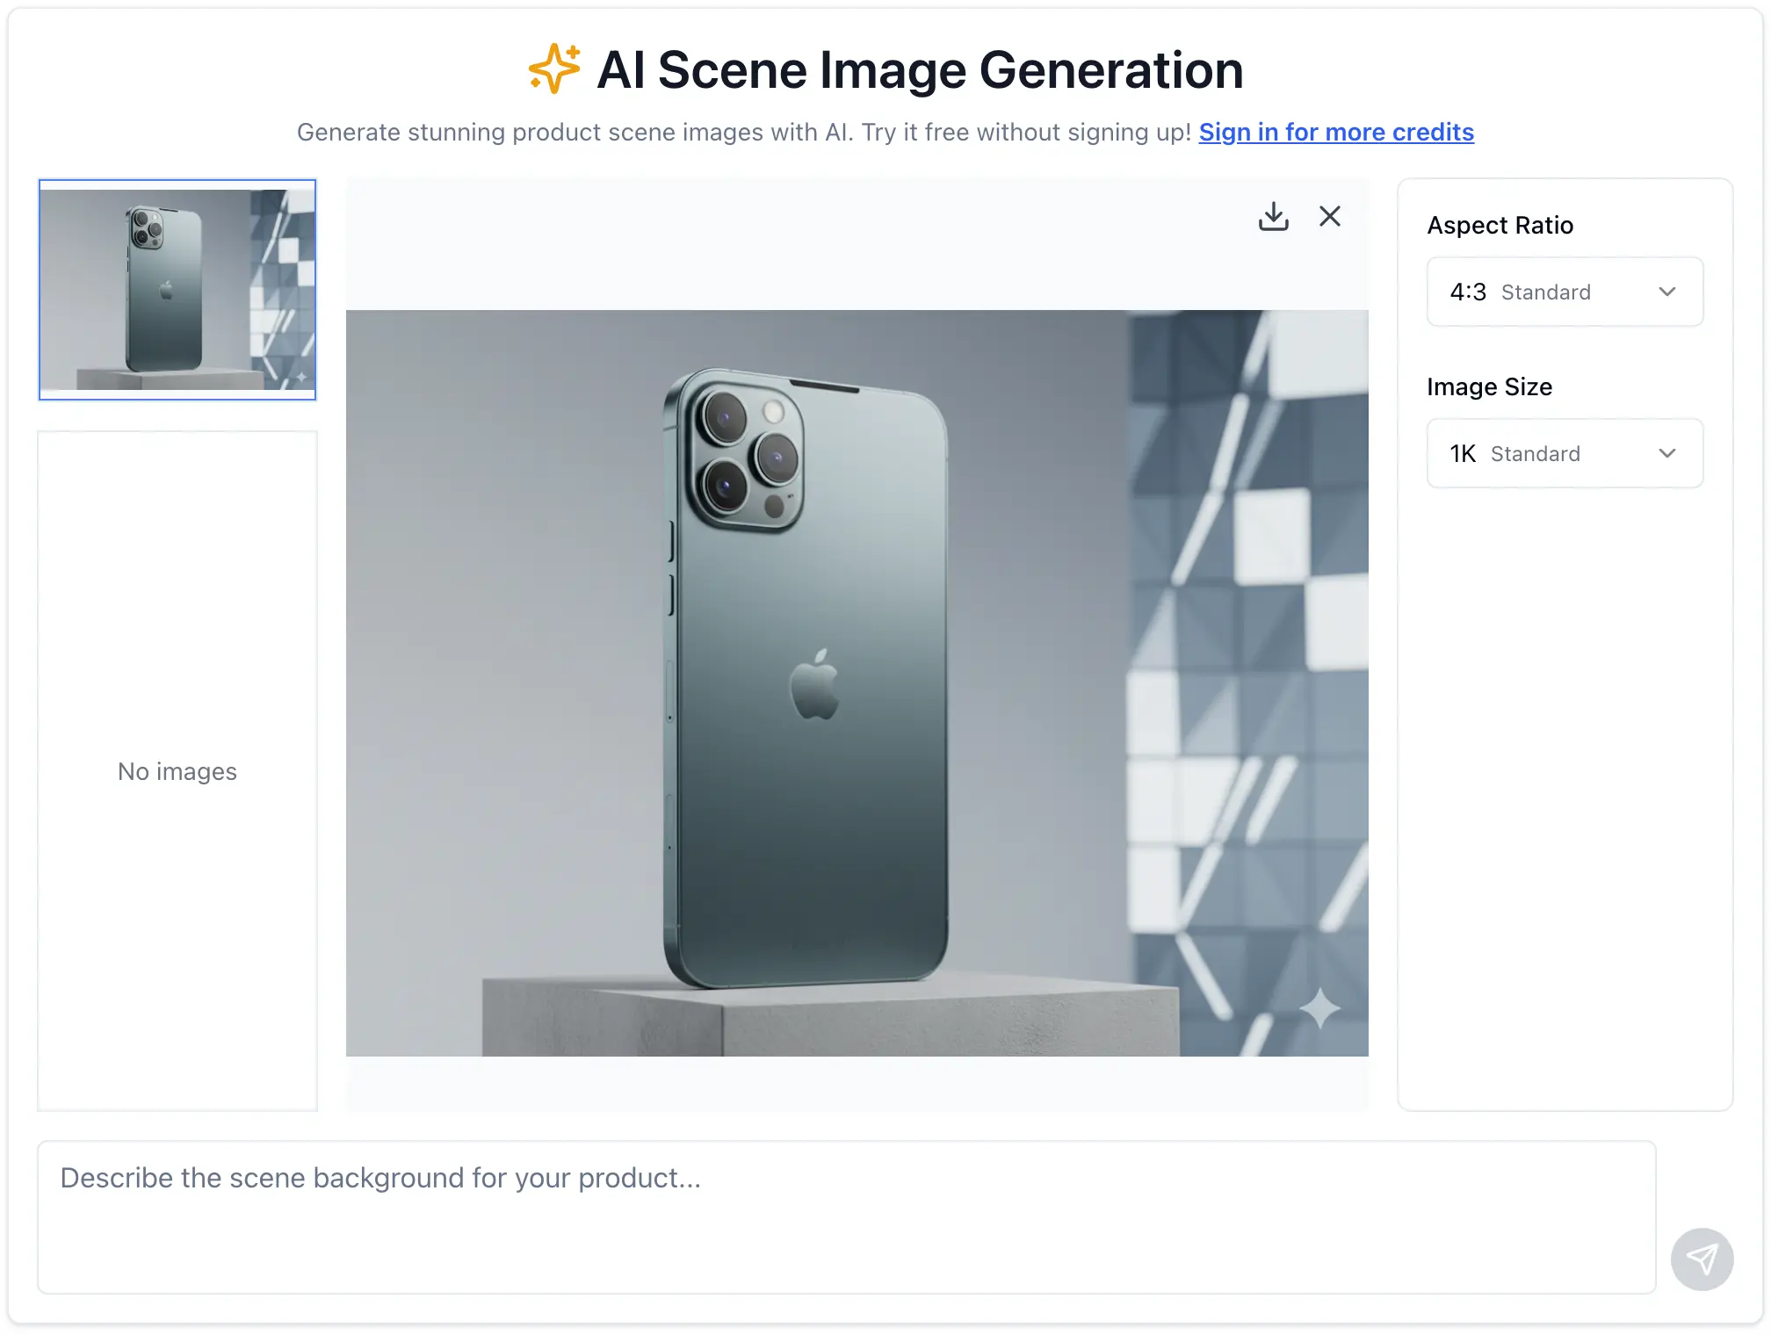
Task: Select the iPhone product thumbnail in the sidebar
Action: coord(177,291)
